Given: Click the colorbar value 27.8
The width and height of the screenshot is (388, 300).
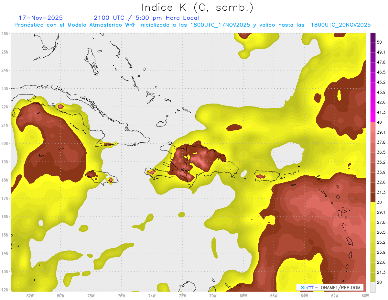Looking at the screenshot, I should [x=381, y=222].
